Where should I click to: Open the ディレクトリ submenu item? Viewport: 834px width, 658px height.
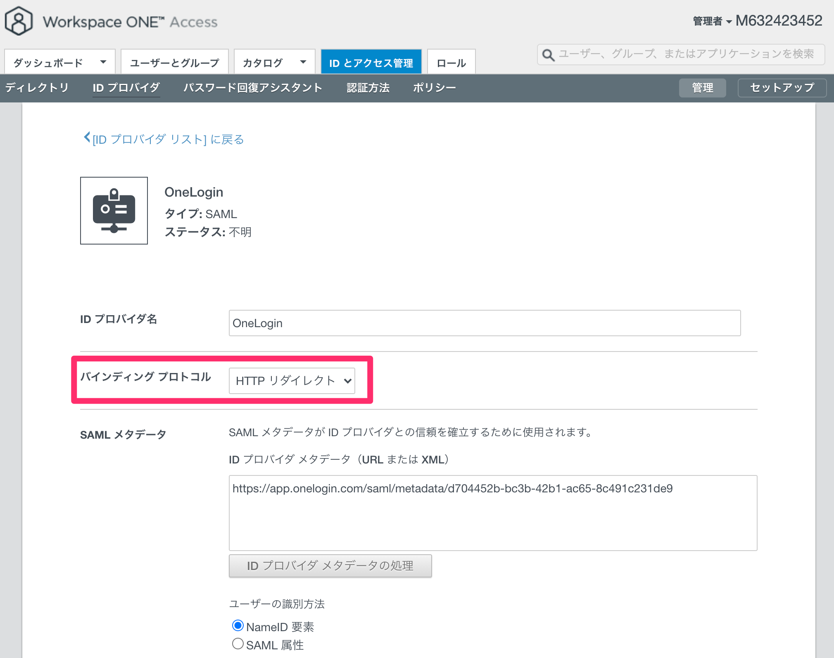(x=37, y=88)
